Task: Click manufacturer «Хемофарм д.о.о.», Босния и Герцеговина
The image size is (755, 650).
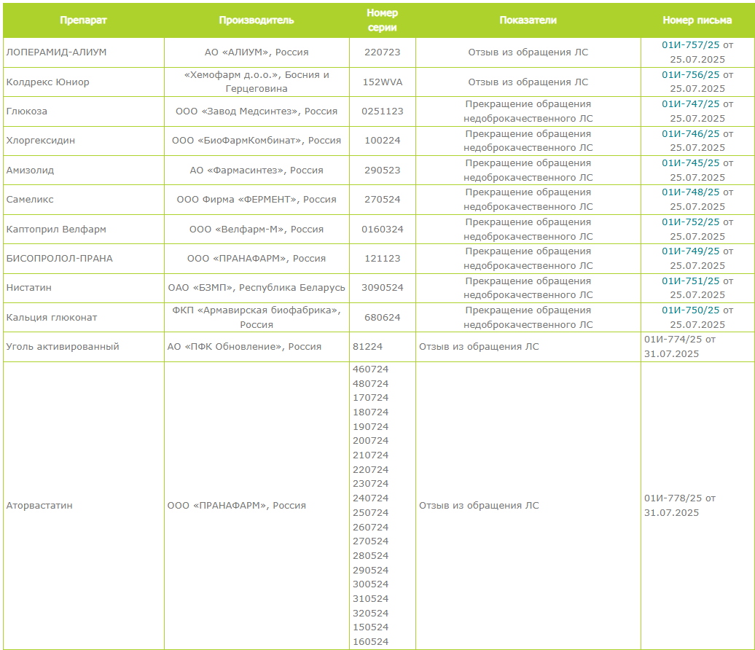Action: pyautogui.click(x=257, y=82)
